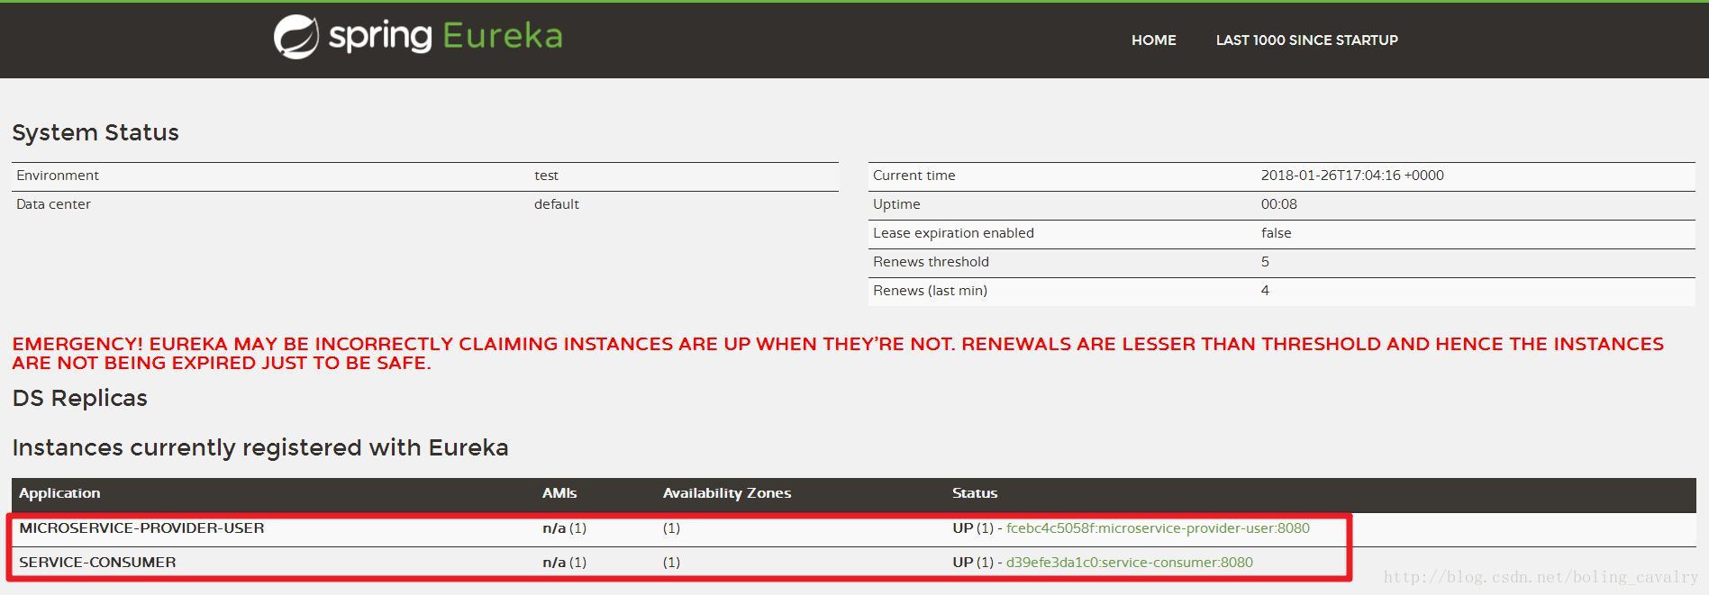This screenshot has height=595, width=1709.
Task: Open the d39efe3da1c0:service-consumer:8080 instance link
Action: point(1129,563)
